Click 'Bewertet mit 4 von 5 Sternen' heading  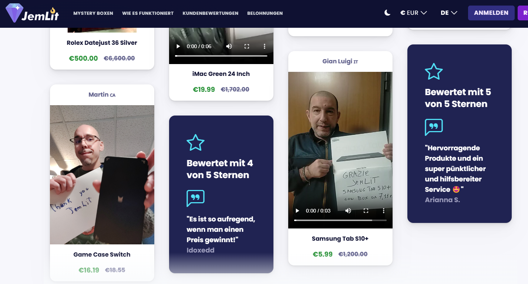[220, 169]
